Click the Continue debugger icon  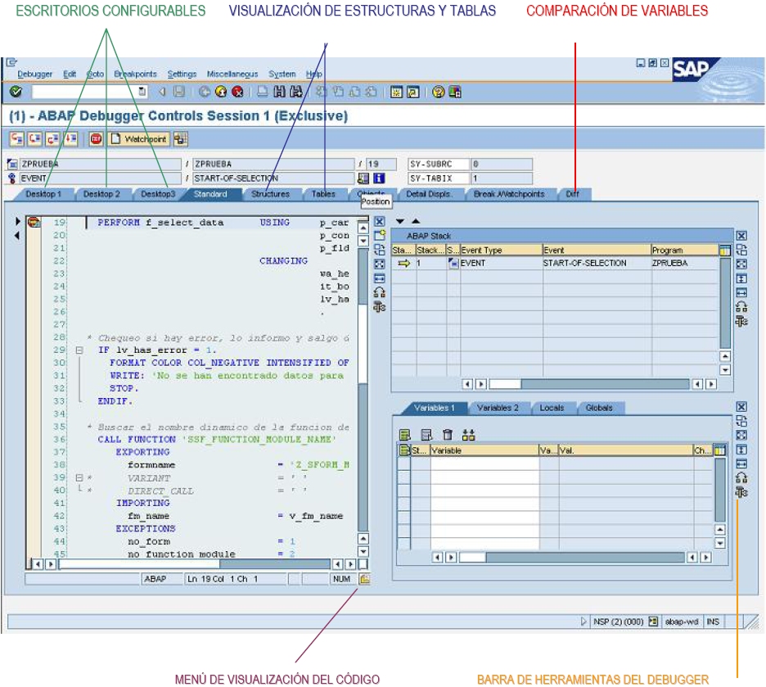tap(70, 139)
